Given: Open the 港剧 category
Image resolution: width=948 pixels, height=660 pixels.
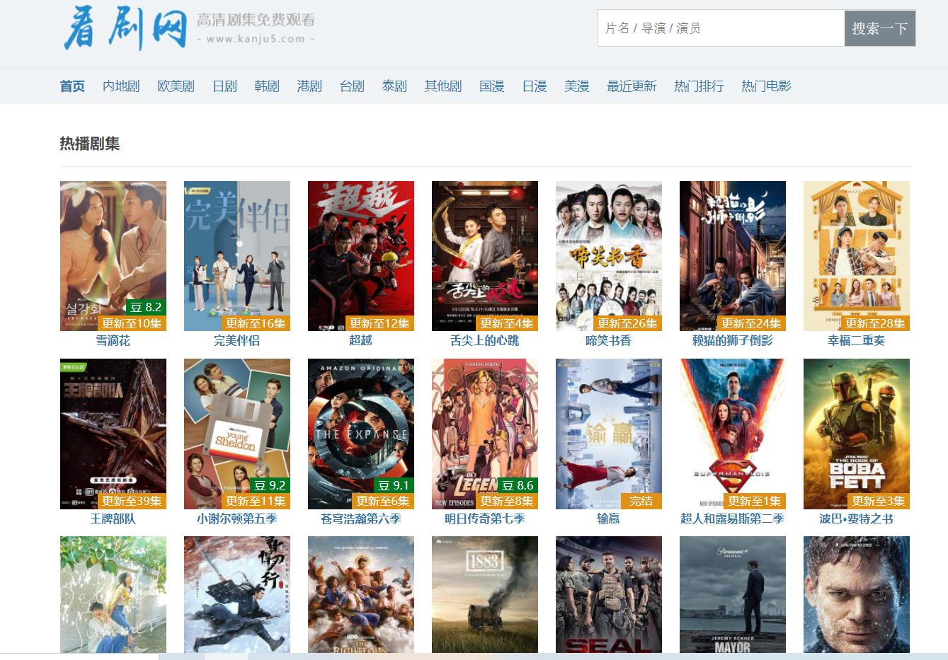Looking at the screenshot, I should point(309,86).
